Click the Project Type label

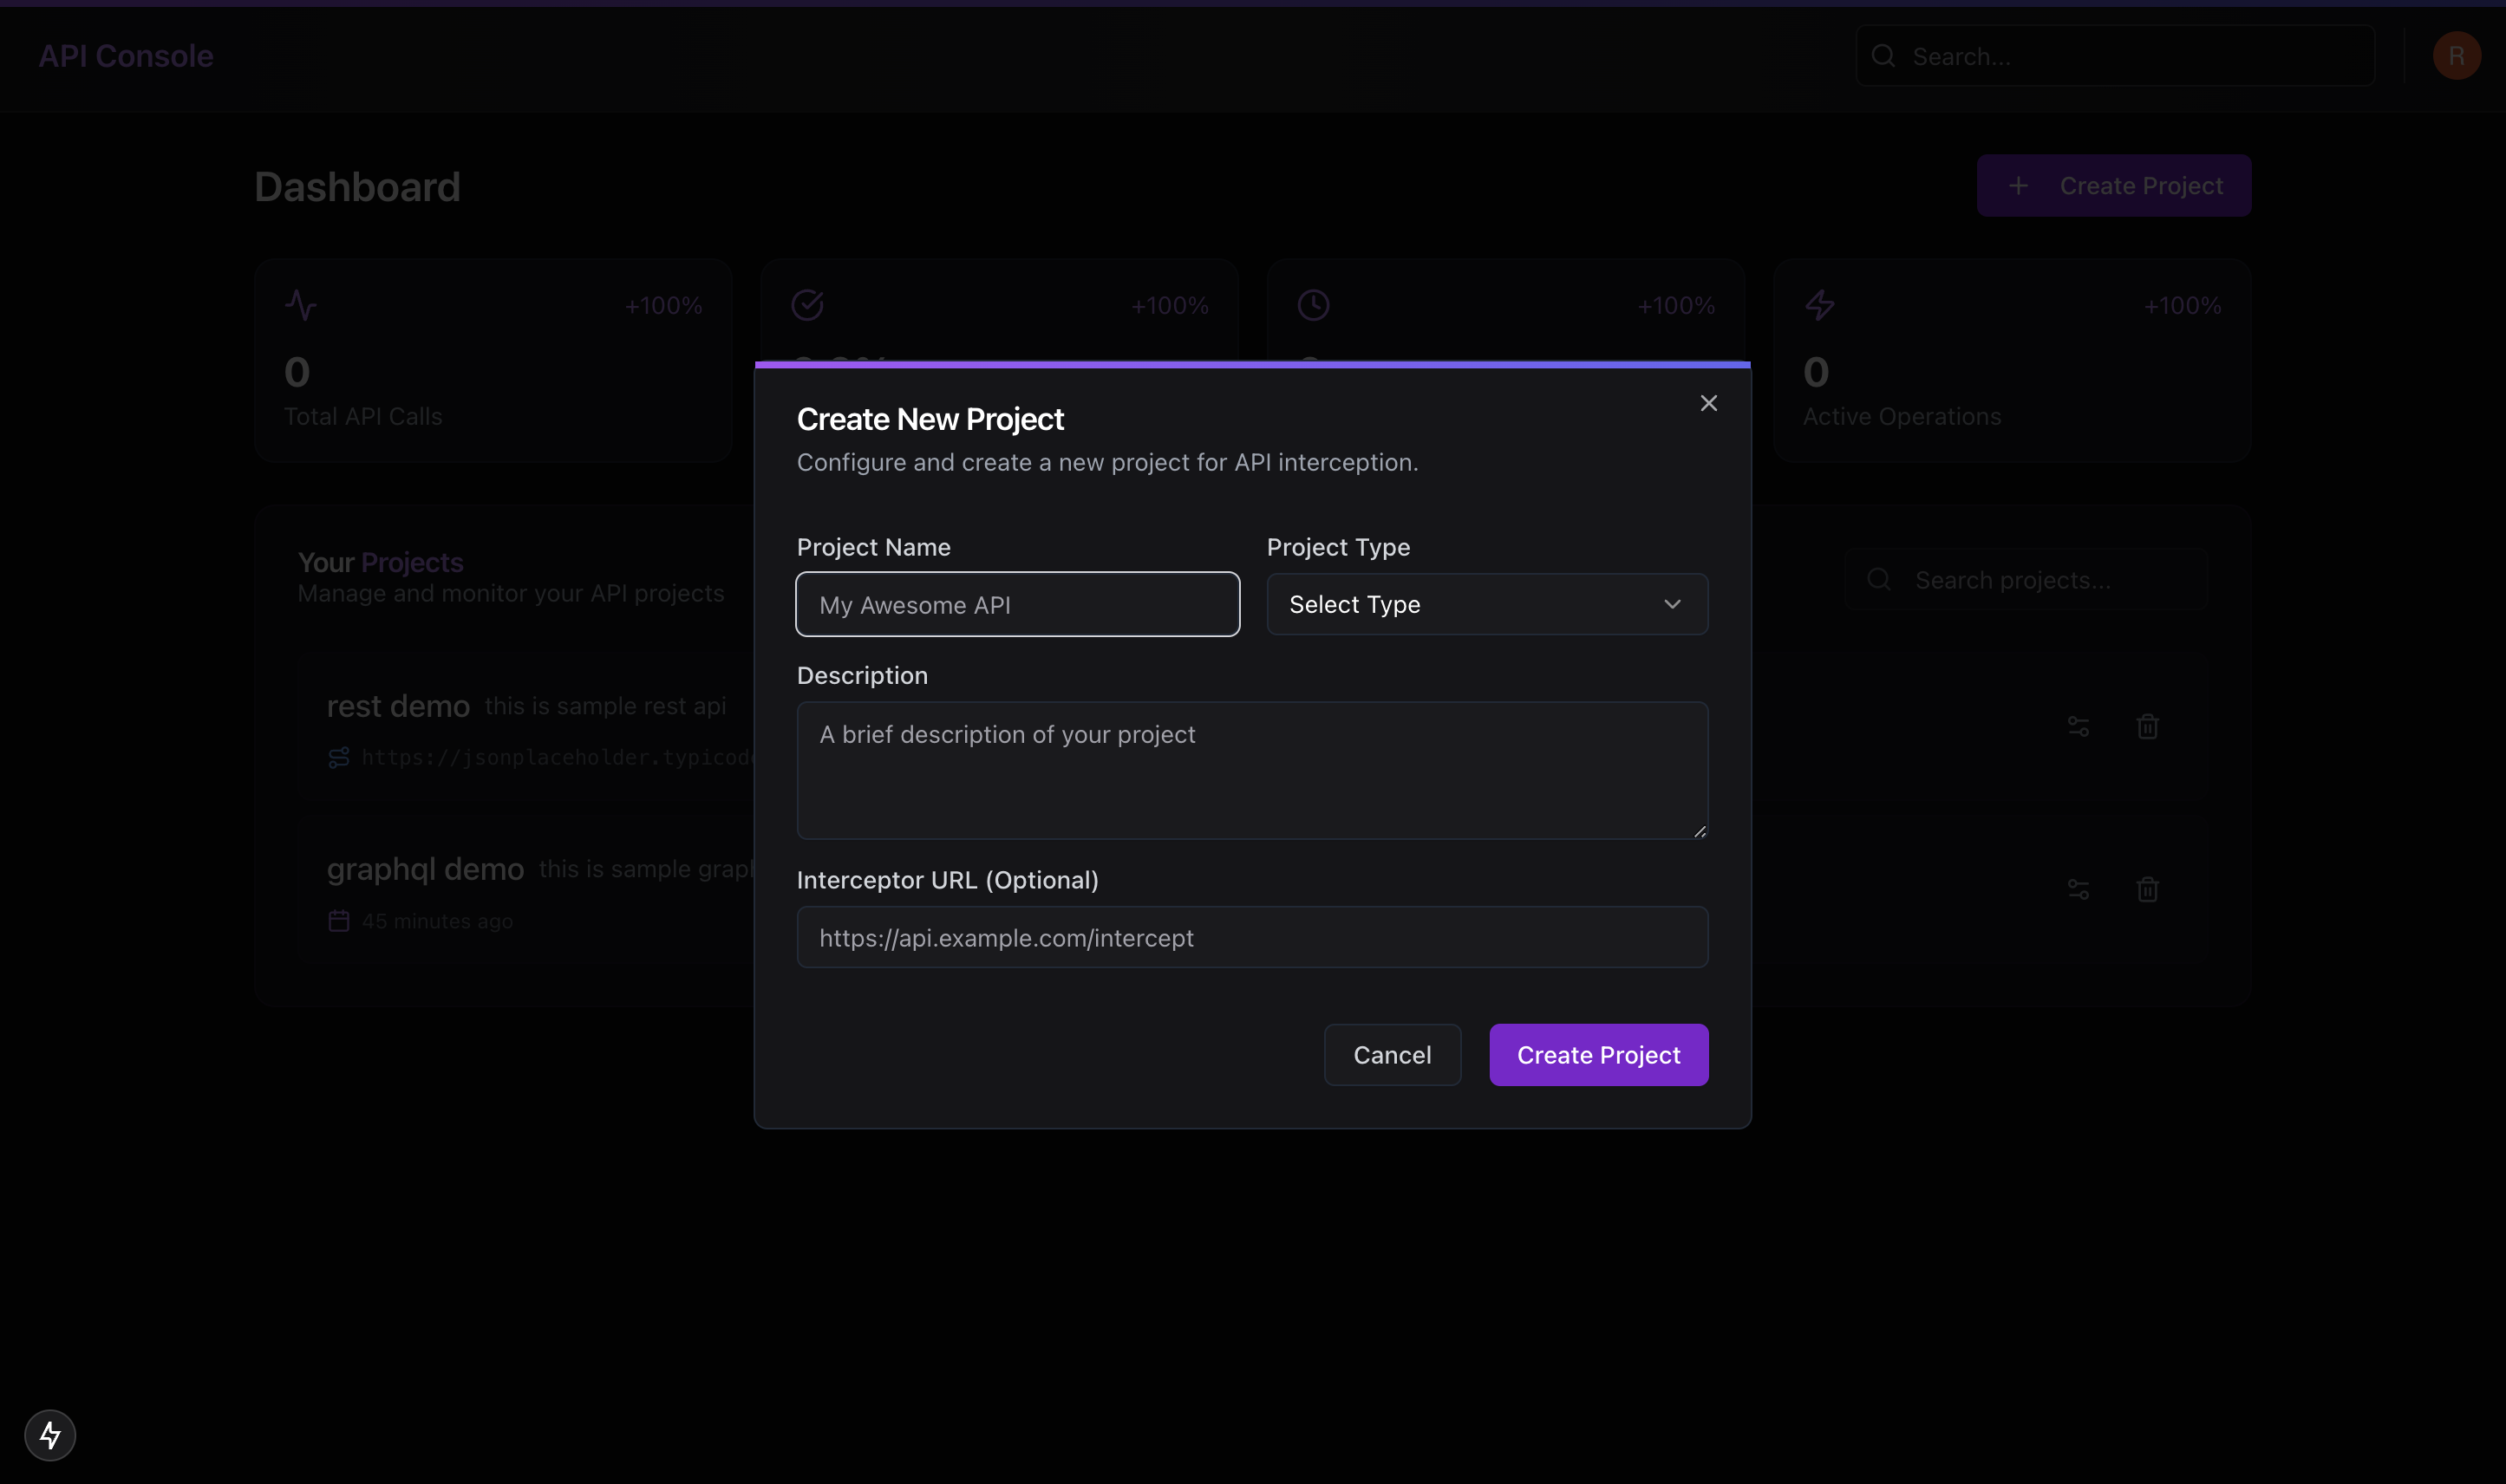pyautogui.click(x=1337, y=547)
